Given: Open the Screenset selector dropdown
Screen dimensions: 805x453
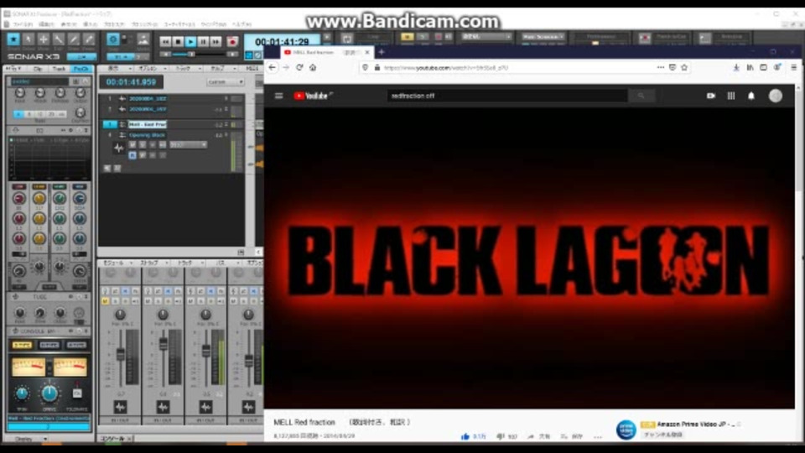Looking at the screenshot, I should 543,37.
